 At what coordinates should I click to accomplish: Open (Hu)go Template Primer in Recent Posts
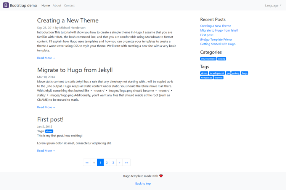216,40
